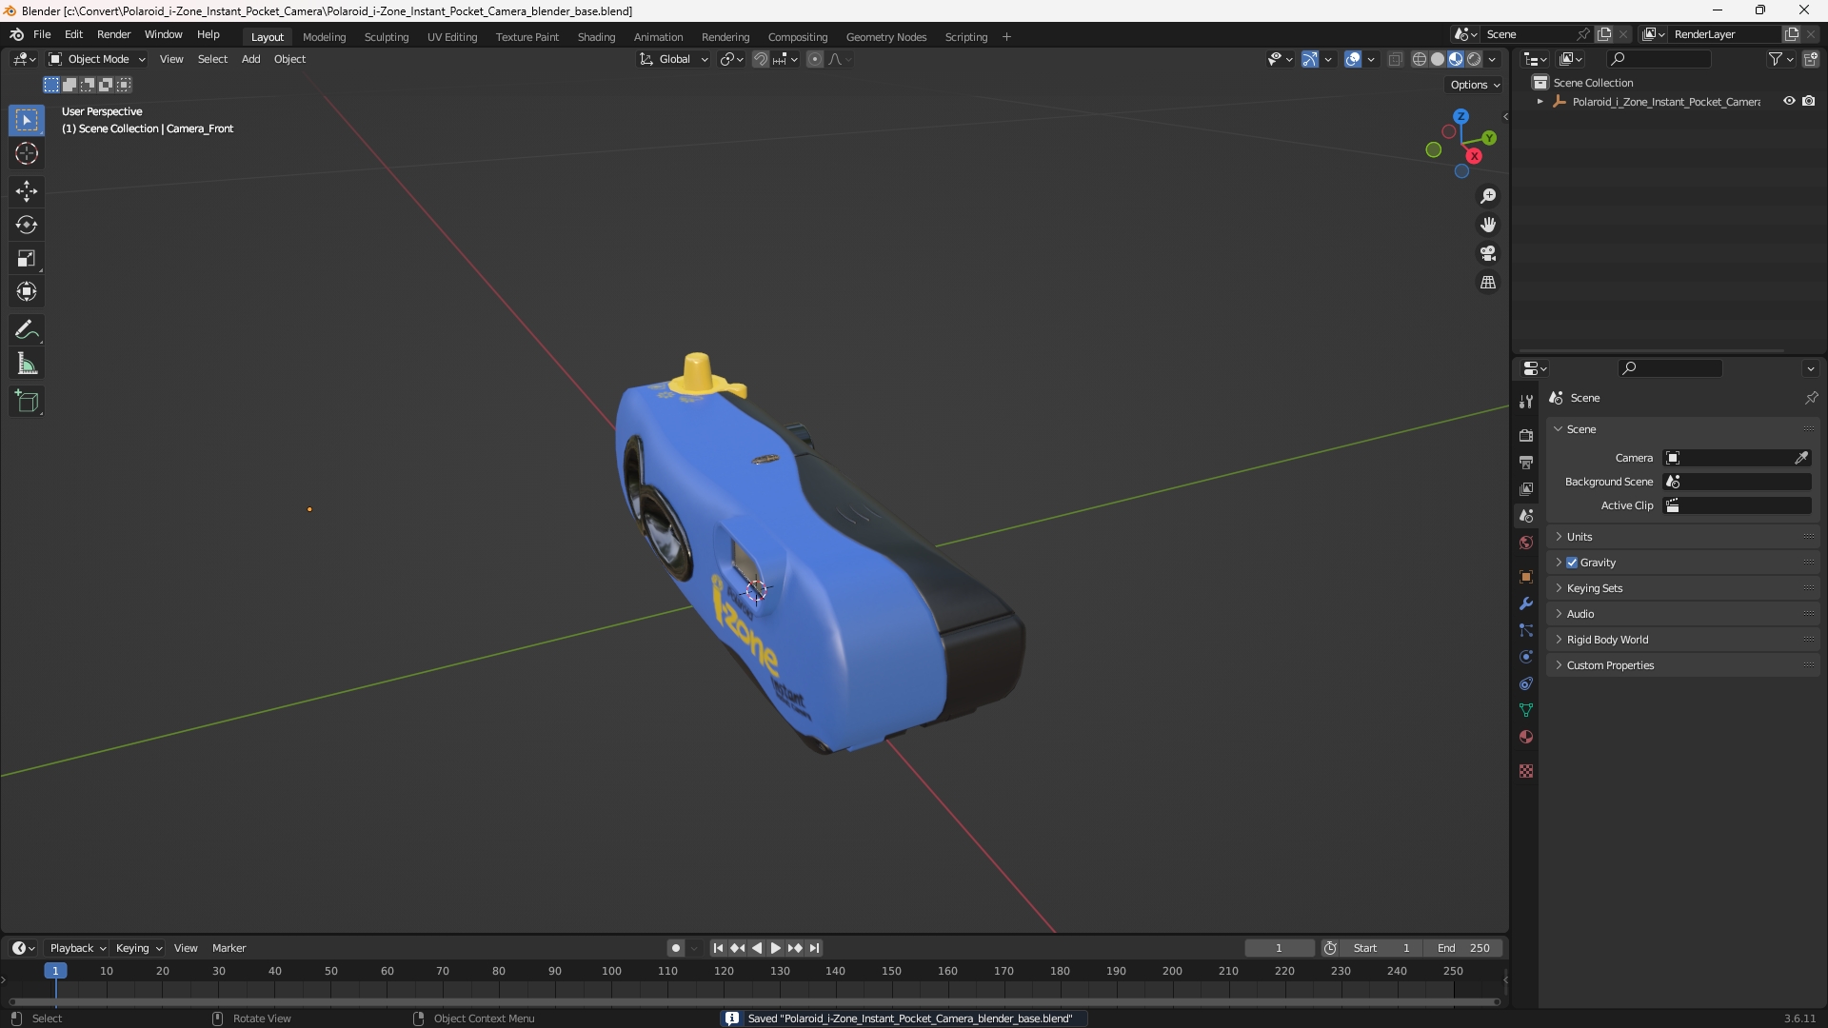The height and width of the screenshot is (1028, 1828).
Task: Click the red X axis on the navigation gizmo
Action: (x=1474, y=156)
